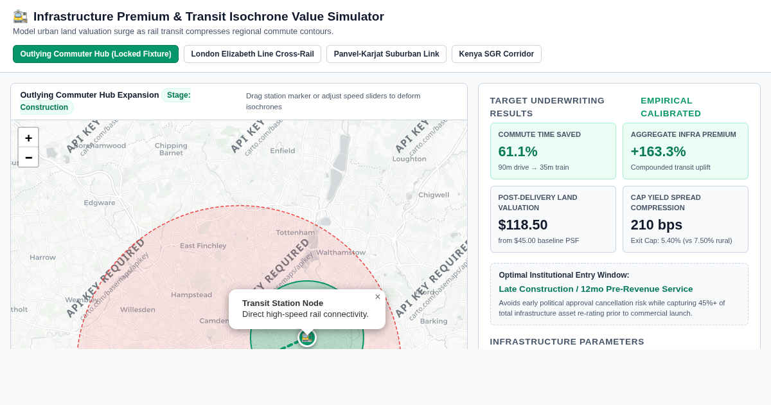The width and height of the screenshot is (771, 405).
Task: Close the Transit Station Node popup
Action: coord(378,296)
